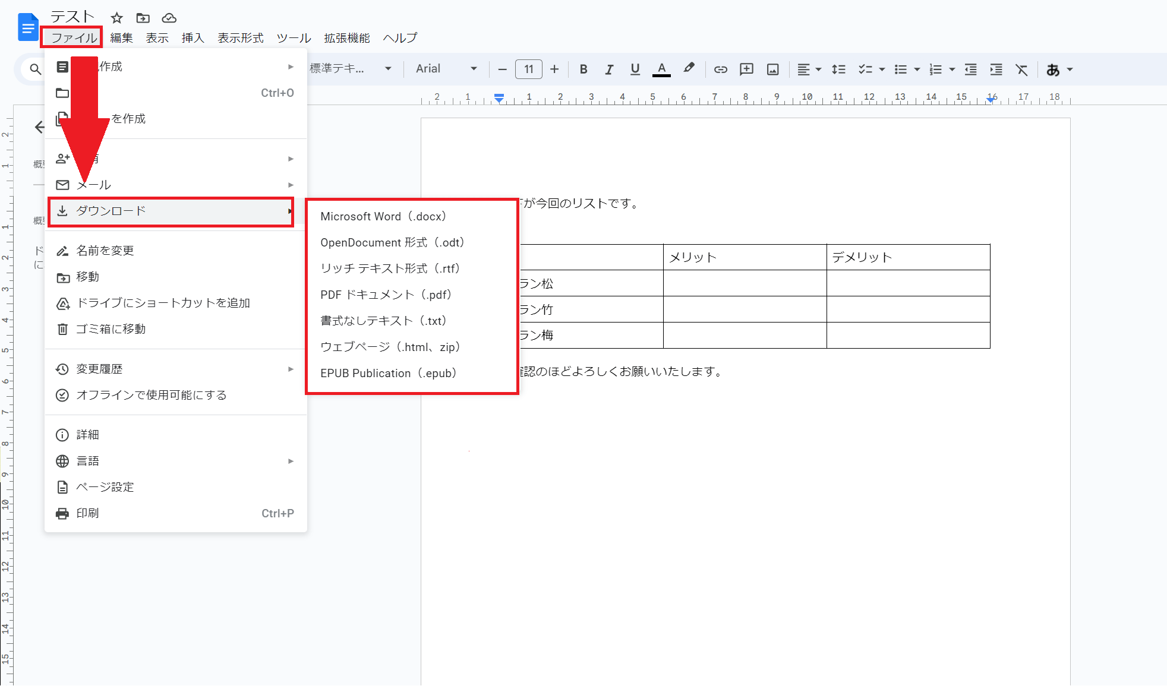Click the add comment icon

tap(746, 69)
